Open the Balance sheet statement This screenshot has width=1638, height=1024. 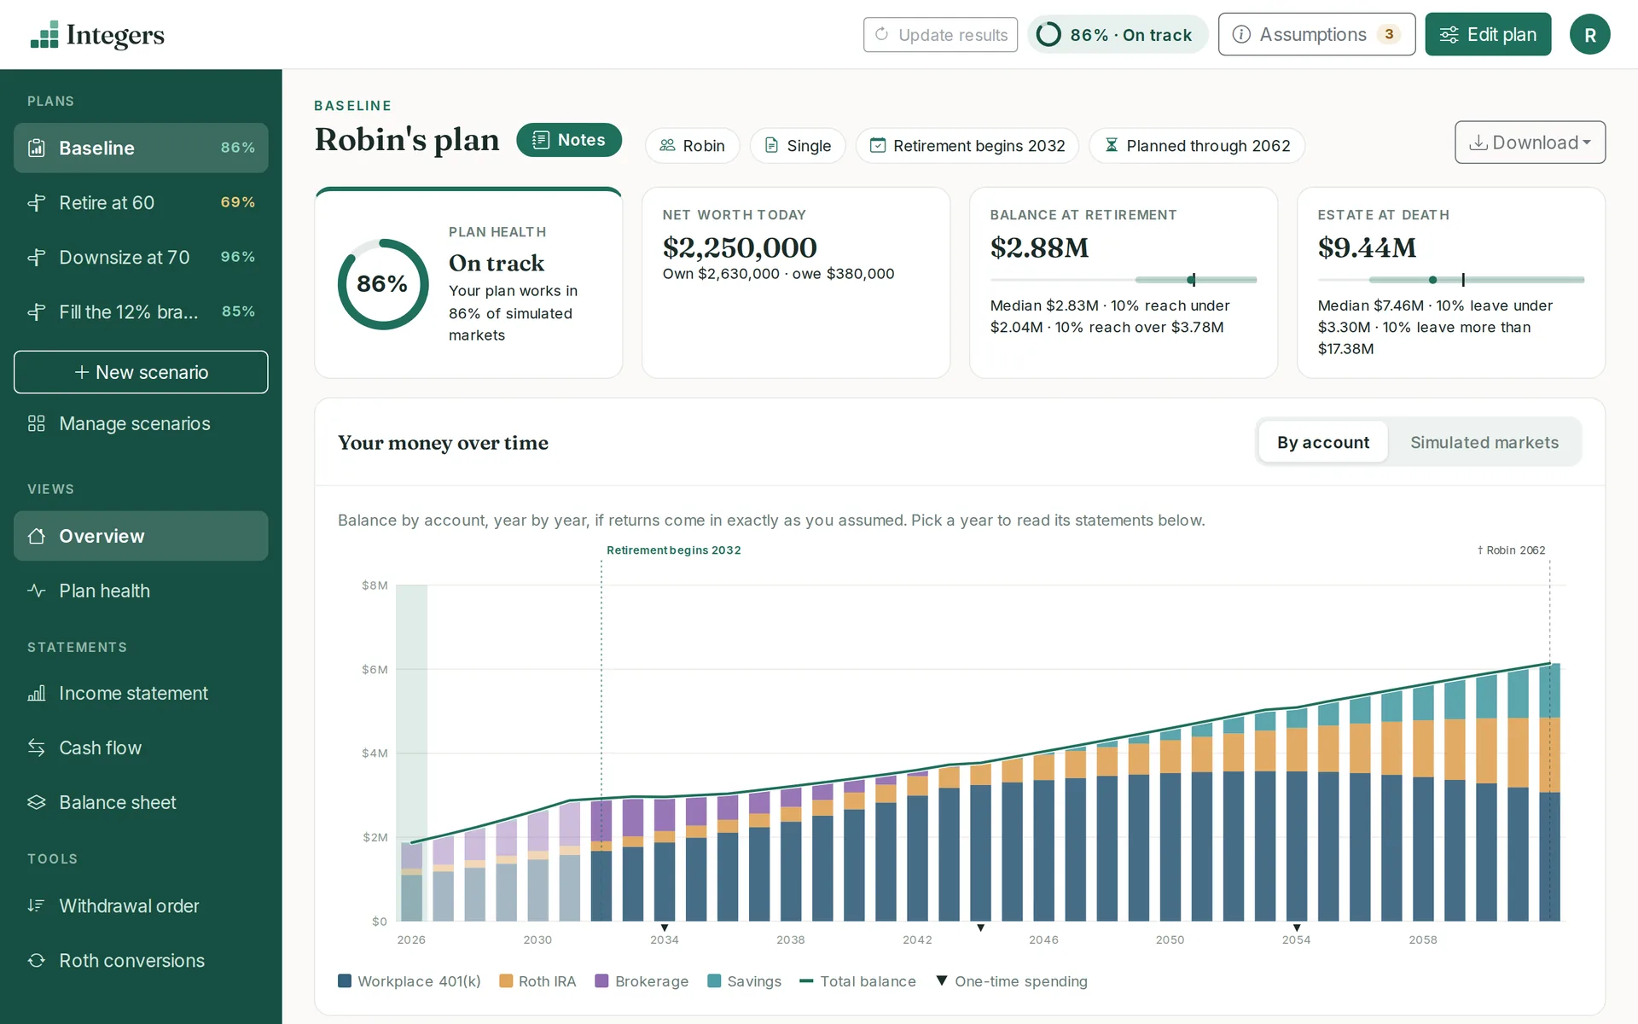(x=141, y=802)
